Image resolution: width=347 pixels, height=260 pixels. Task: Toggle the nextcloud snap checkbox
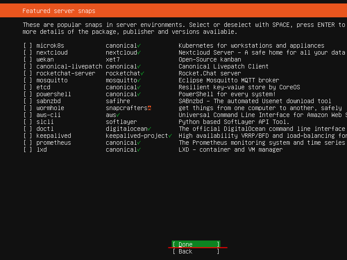coord(28,52)
